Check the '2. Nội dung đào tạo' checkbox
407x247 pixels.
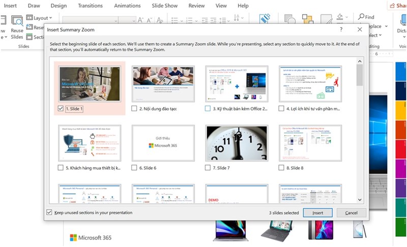134,108
